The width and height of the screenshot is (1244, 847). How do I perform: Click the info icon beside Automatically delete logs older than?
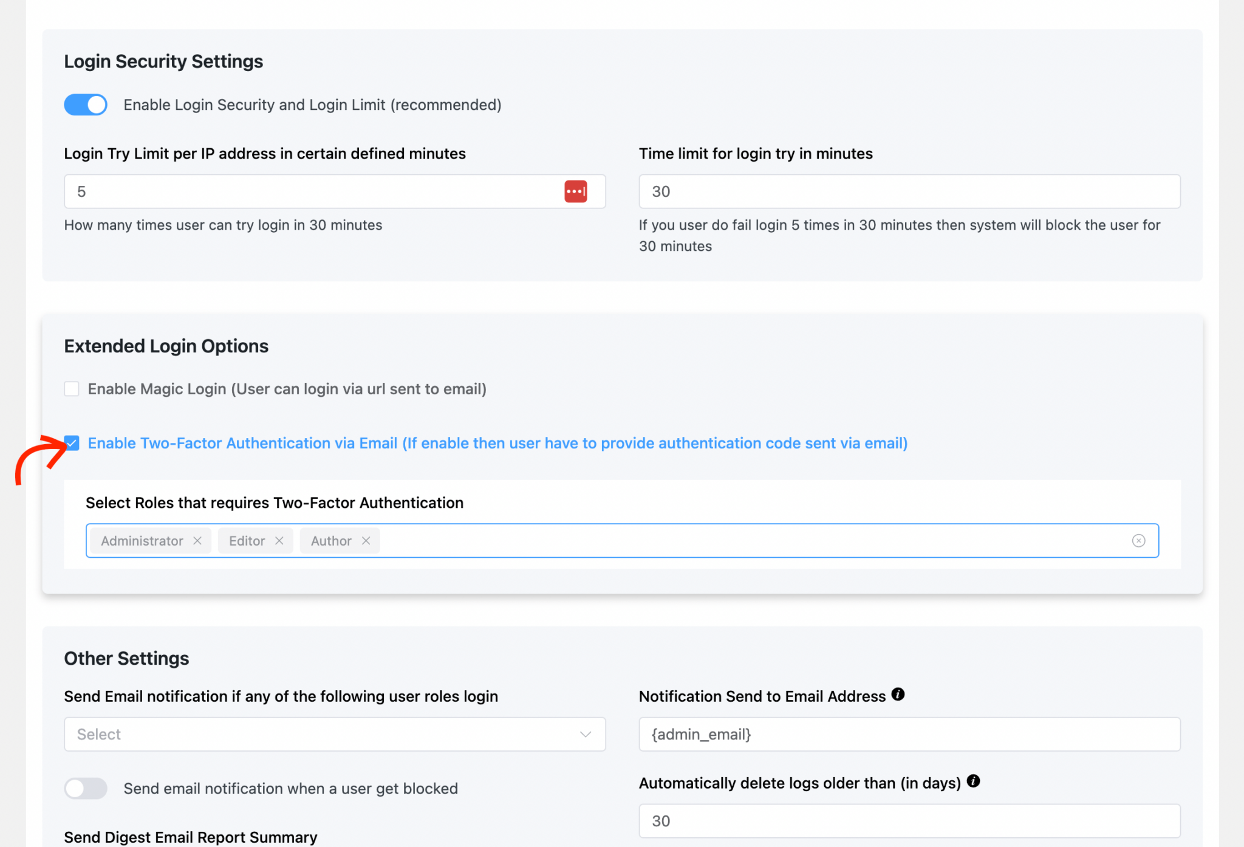tap(972, 782)
